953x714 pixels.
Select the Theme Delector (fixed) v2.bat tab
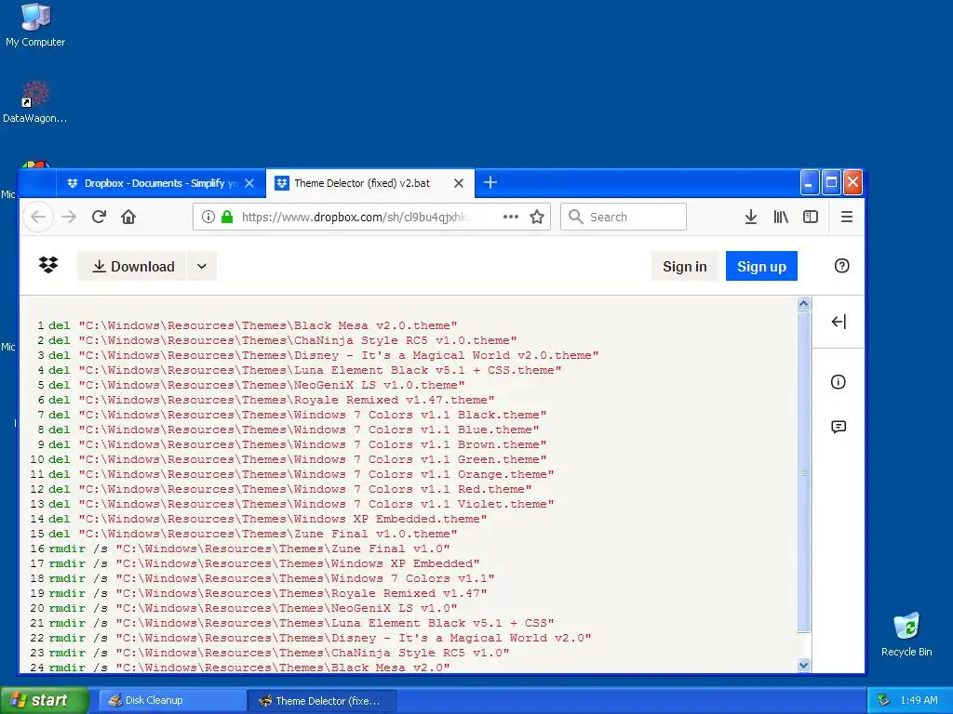click(x=370, y=183)
